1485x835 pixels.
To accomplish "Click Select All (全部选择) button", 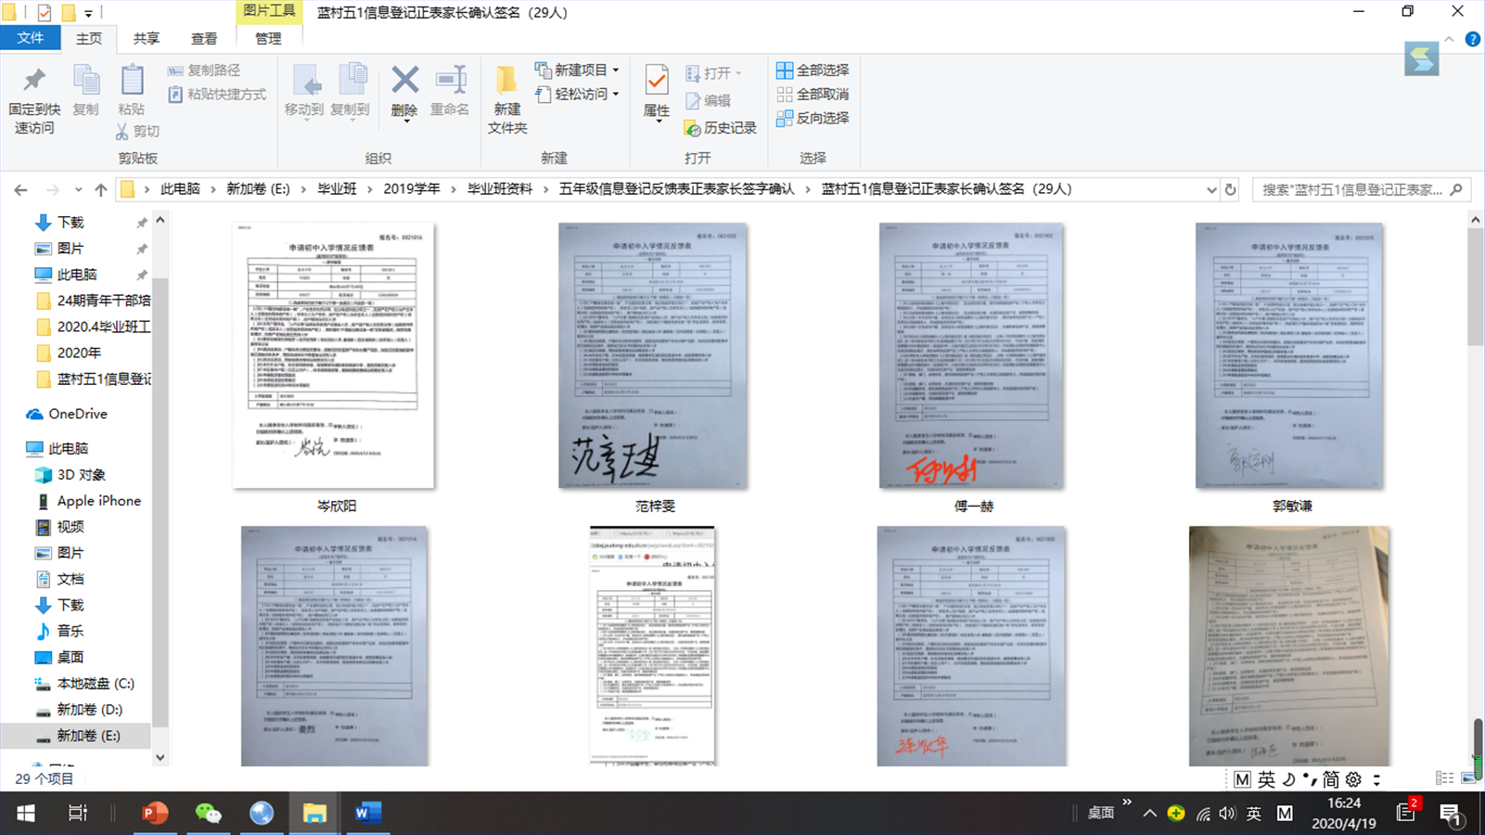I will point(813,71).
